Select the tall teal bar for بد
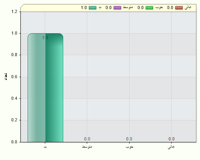200x160 pixels. [x=45, y=88]
